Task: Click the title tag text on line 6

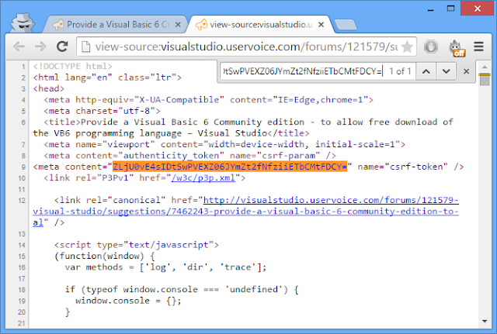Action: tap(243, 127)
